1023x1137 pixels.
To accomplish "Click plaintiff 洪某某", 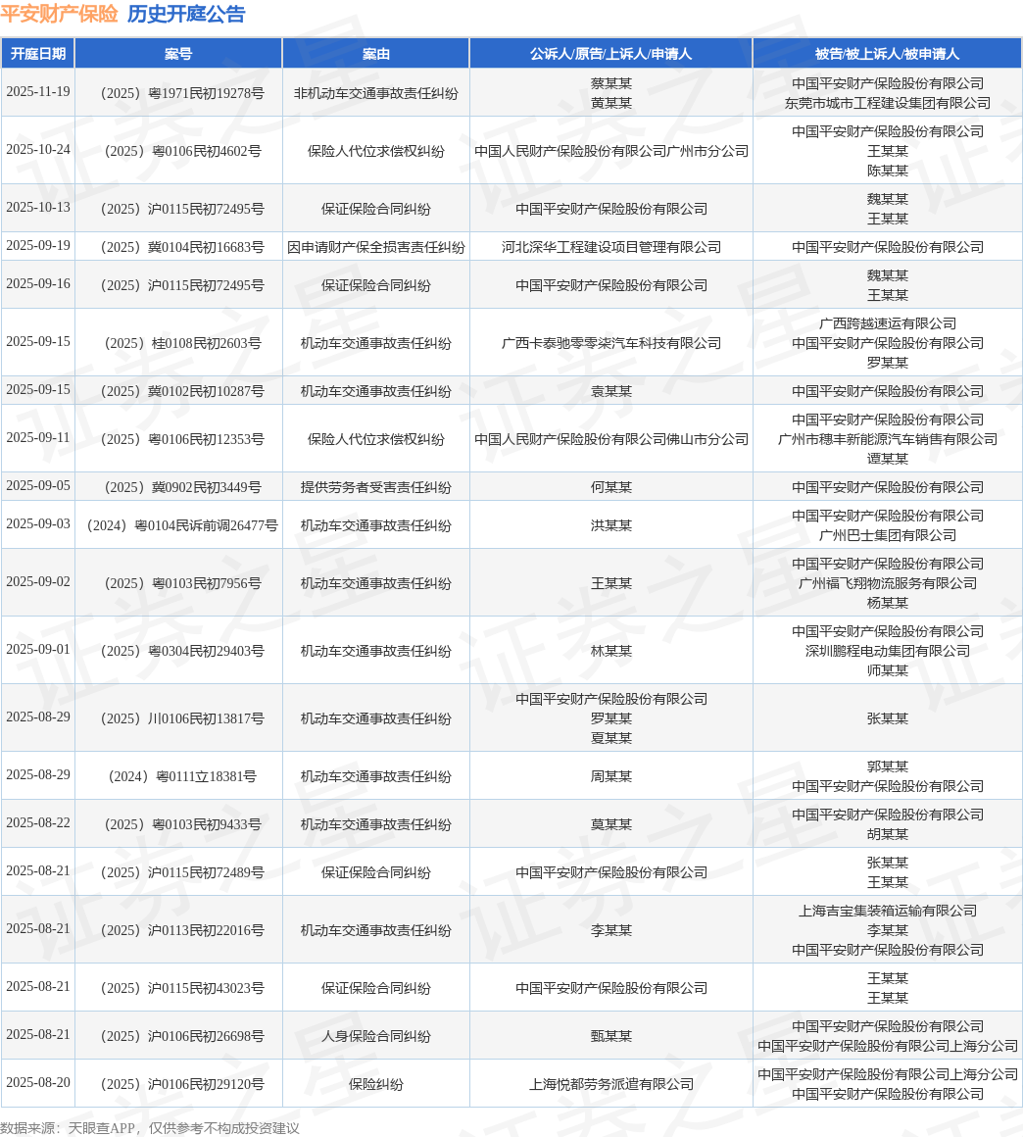I will click(611, 525).
